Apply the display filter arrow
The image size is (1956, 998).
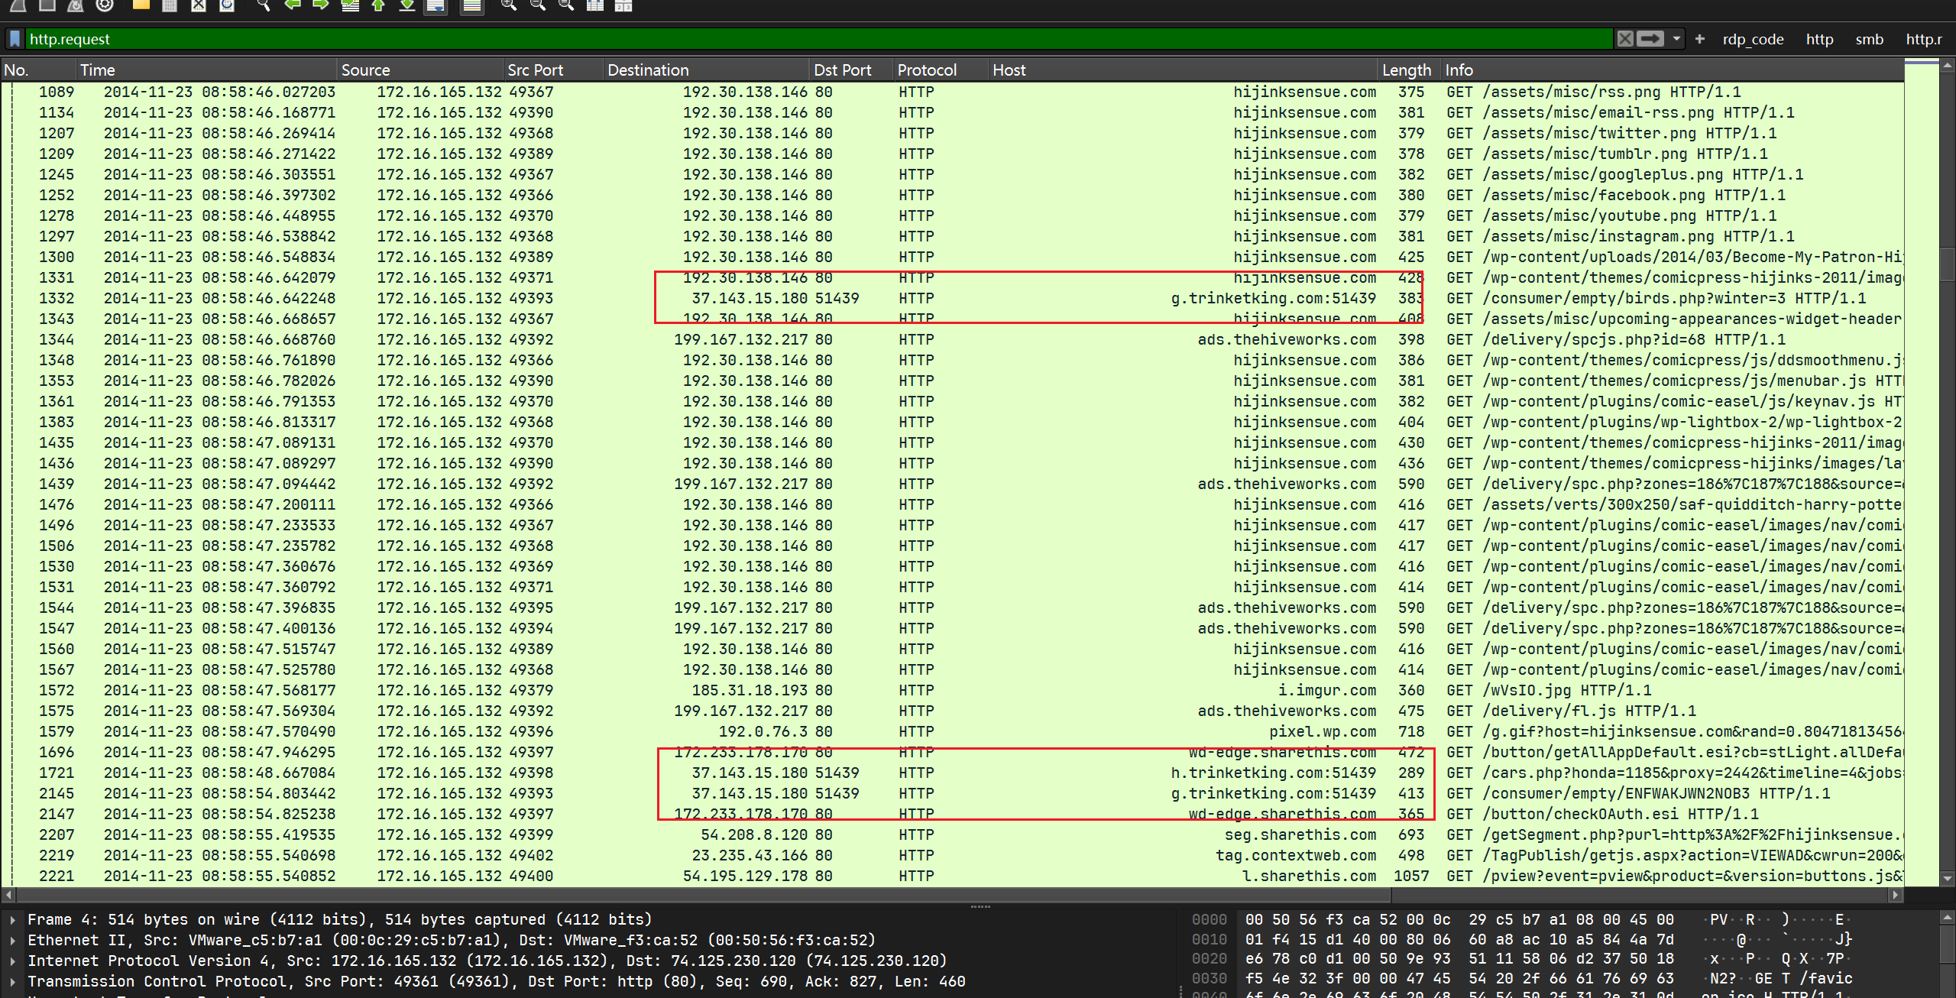(x=1650, y=39)
